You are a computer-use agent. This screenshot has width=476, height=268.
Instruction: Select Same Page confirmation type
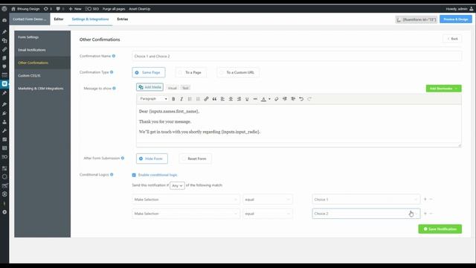click(x=149, y=72)
